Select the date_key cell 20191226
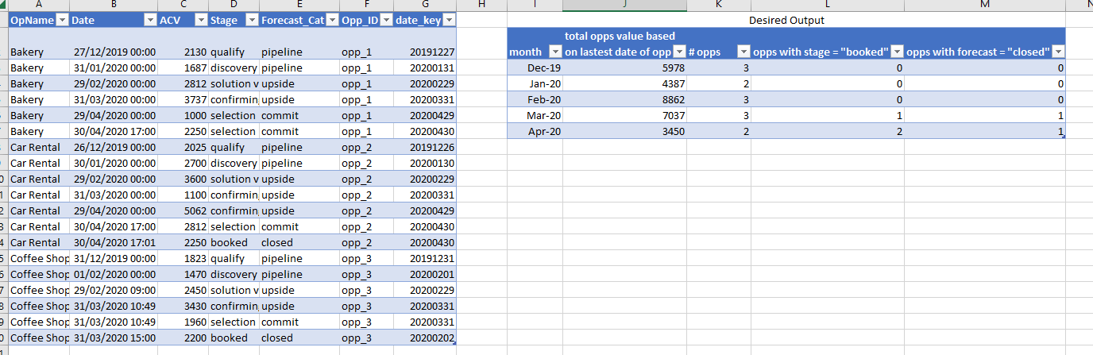 click(425, 147)
